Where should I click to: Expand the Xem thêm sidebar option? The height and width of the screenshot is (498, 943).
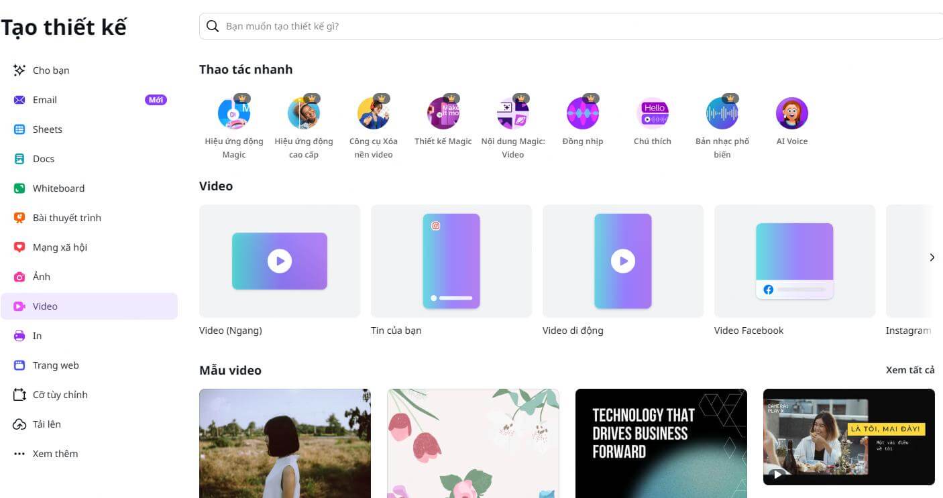point(55,454)
